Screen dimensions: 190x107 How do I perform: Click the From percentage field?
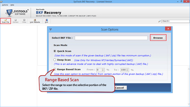(99, 70)
